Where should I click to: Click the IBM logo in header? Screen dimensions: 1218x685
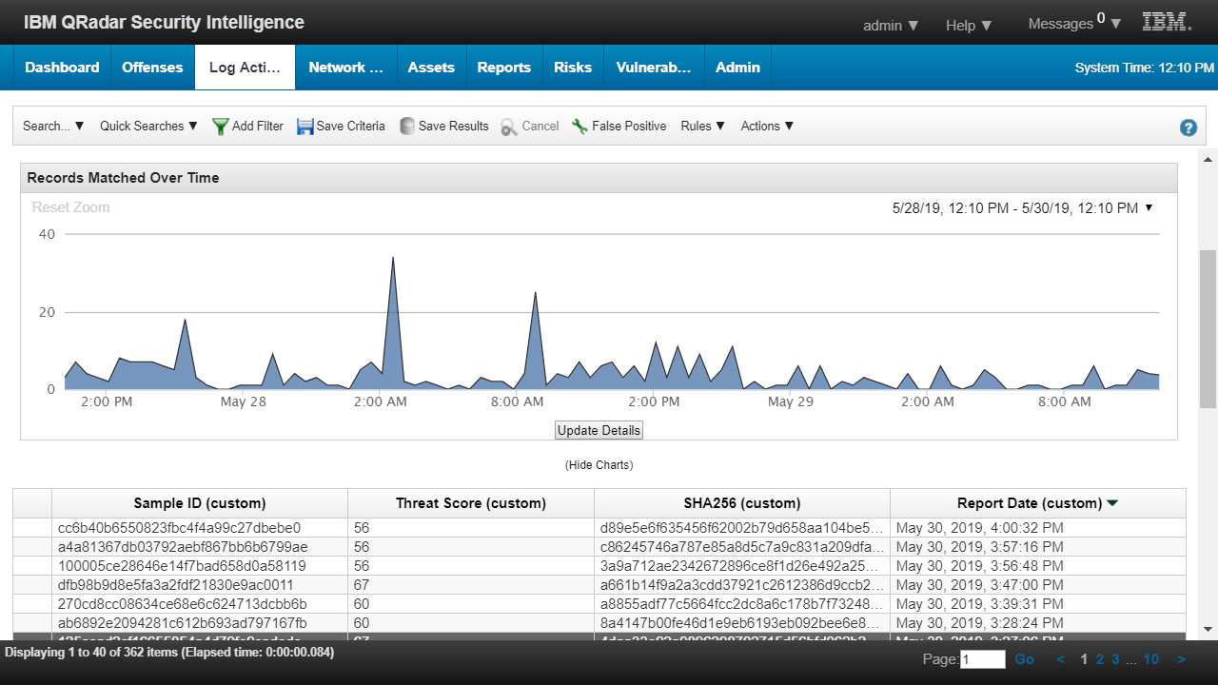[1167, 23]
